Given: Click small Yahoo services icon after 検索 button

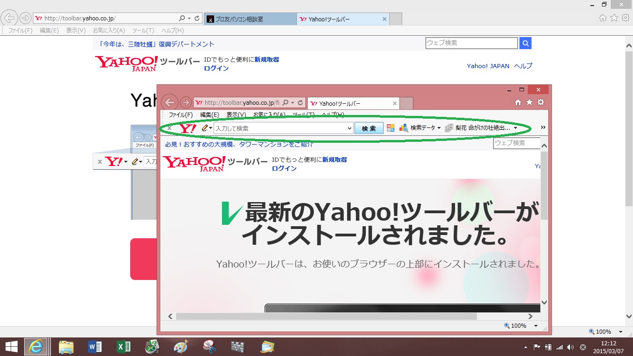Looking at the screenshot, I should click(x=390, y=128).
